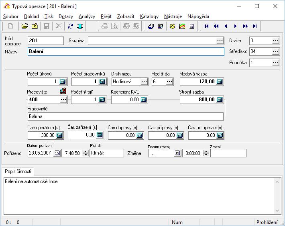Image resolution: width=285 pixels, height=226 pixels.
Task: Open the Katalogy menu
Action: 149,16
